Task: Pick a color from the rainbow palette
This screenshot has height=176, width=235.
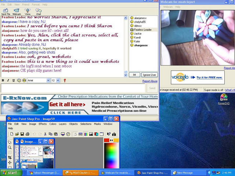Action: coord(111,155)
